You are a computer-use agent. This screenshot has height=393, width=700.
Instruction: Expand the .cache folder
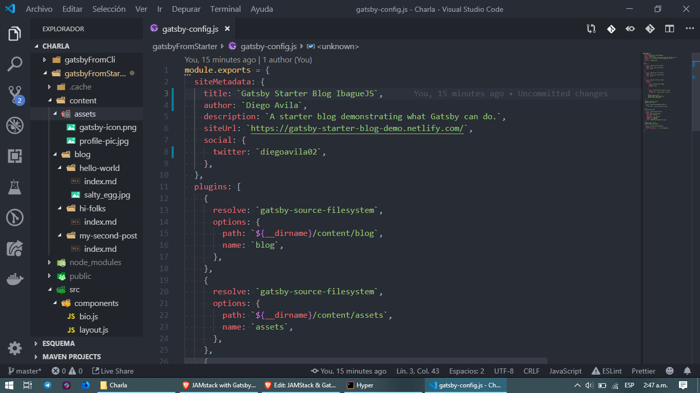(x=80, y=87)
